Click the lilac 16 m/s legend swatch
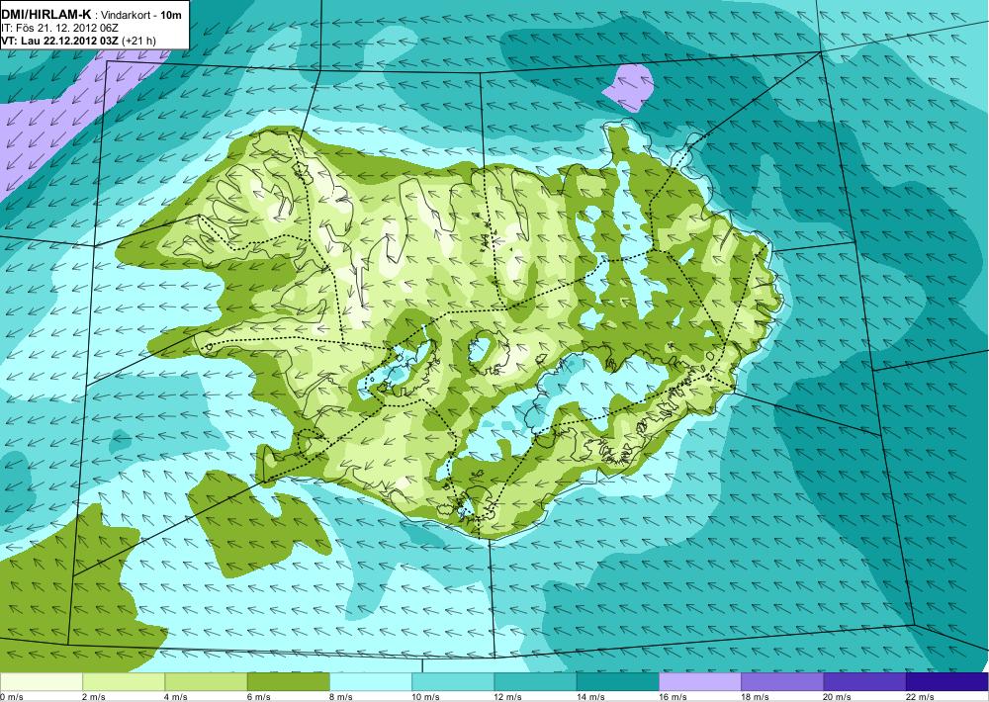989x702 pixels. 700,682
